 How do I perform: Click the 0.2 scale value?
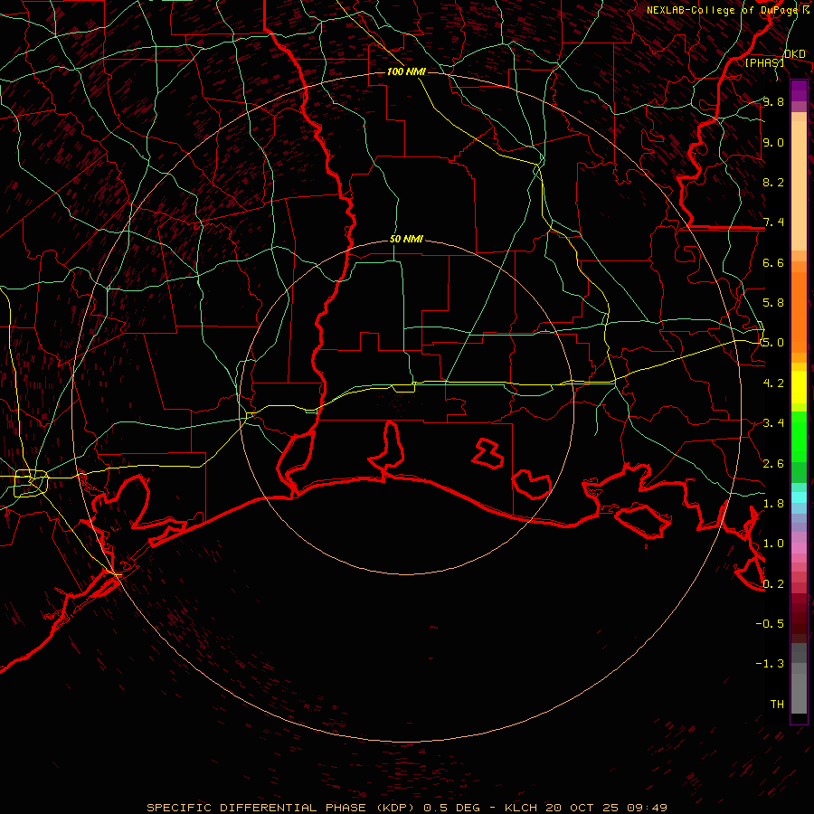point(773,584)
